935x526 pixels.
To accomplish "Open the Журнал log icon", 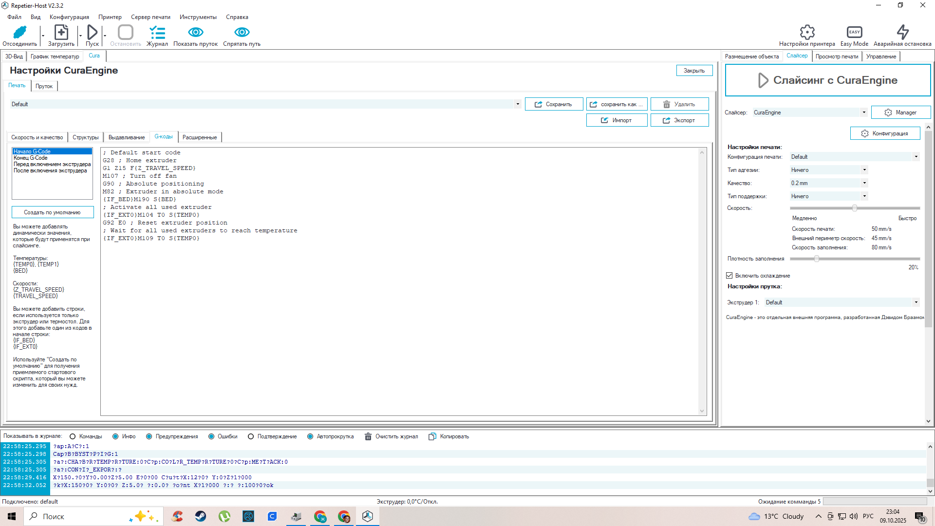I will coord(157,33).
